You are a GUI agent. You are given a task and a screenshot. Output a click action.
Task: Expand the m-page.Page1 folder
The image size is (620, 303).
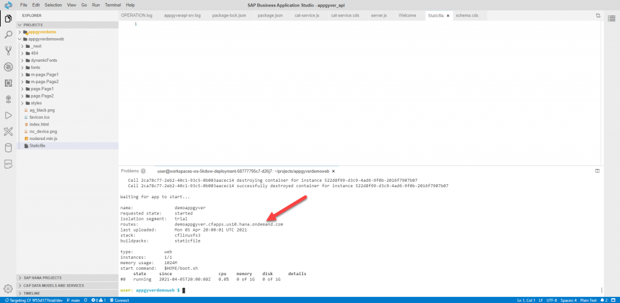pos(22,75)
